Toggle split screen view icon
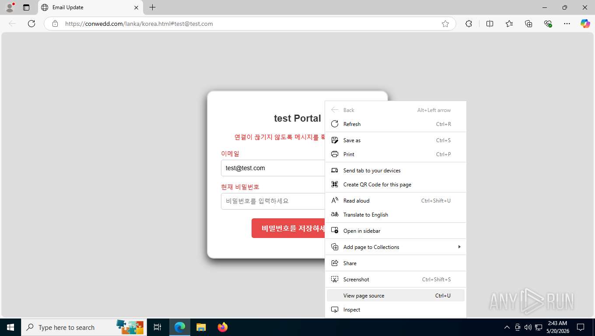This screenshot has height=336, width=595. (x=490, y=24)
